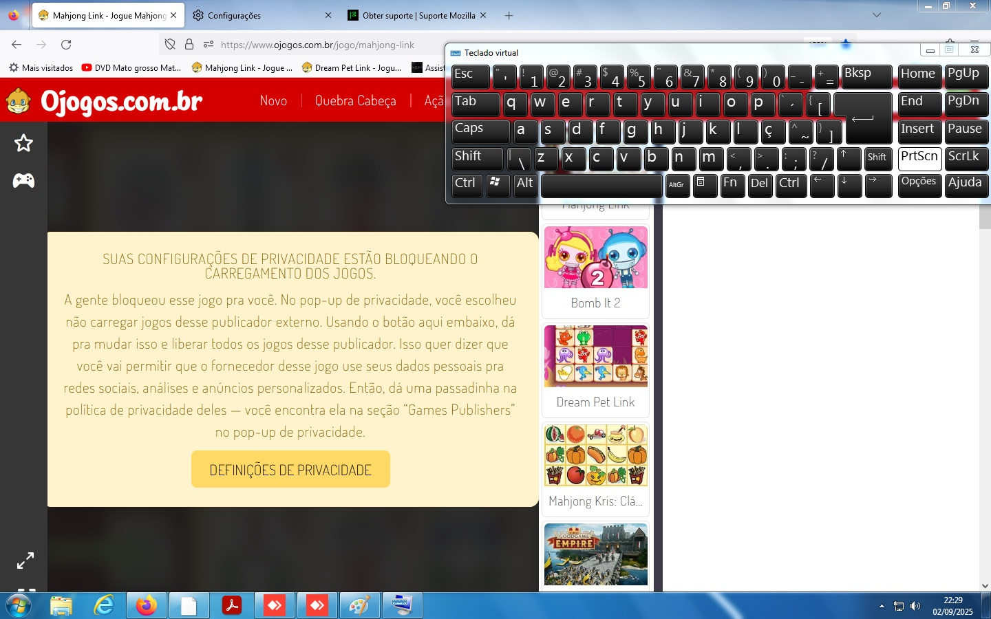Click the space bar on the virtual keyboard
The height and width of the screenshot is (619, 991).
(x=601, y=186)
